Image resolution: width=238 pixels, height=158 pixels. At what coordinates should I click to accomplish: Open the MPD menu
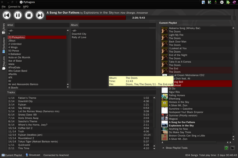(x=26, y=7)
